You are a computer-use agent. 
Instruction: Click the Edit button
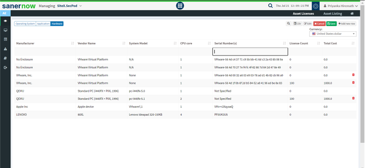[308, 24]
